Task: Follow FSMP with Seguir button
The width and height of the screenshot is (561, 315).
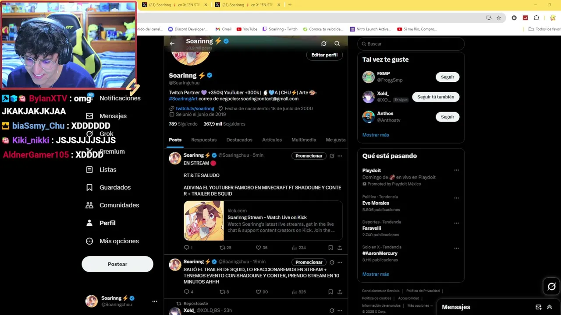Action: coord(447,77)
